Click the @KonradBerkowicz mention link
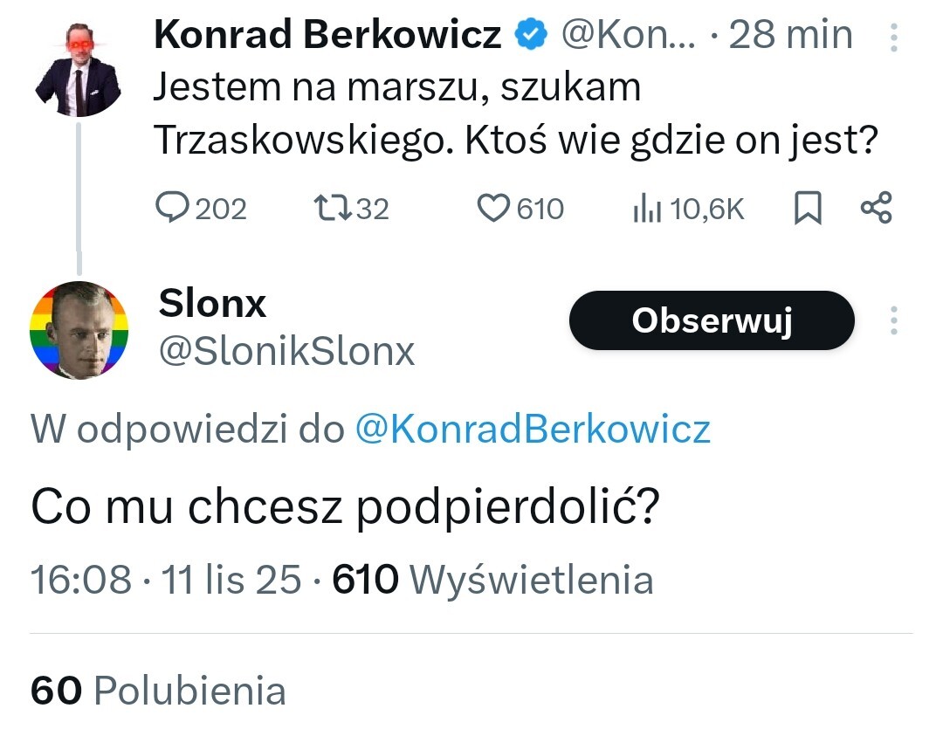 pyautogui.click(x=533, y=429)
